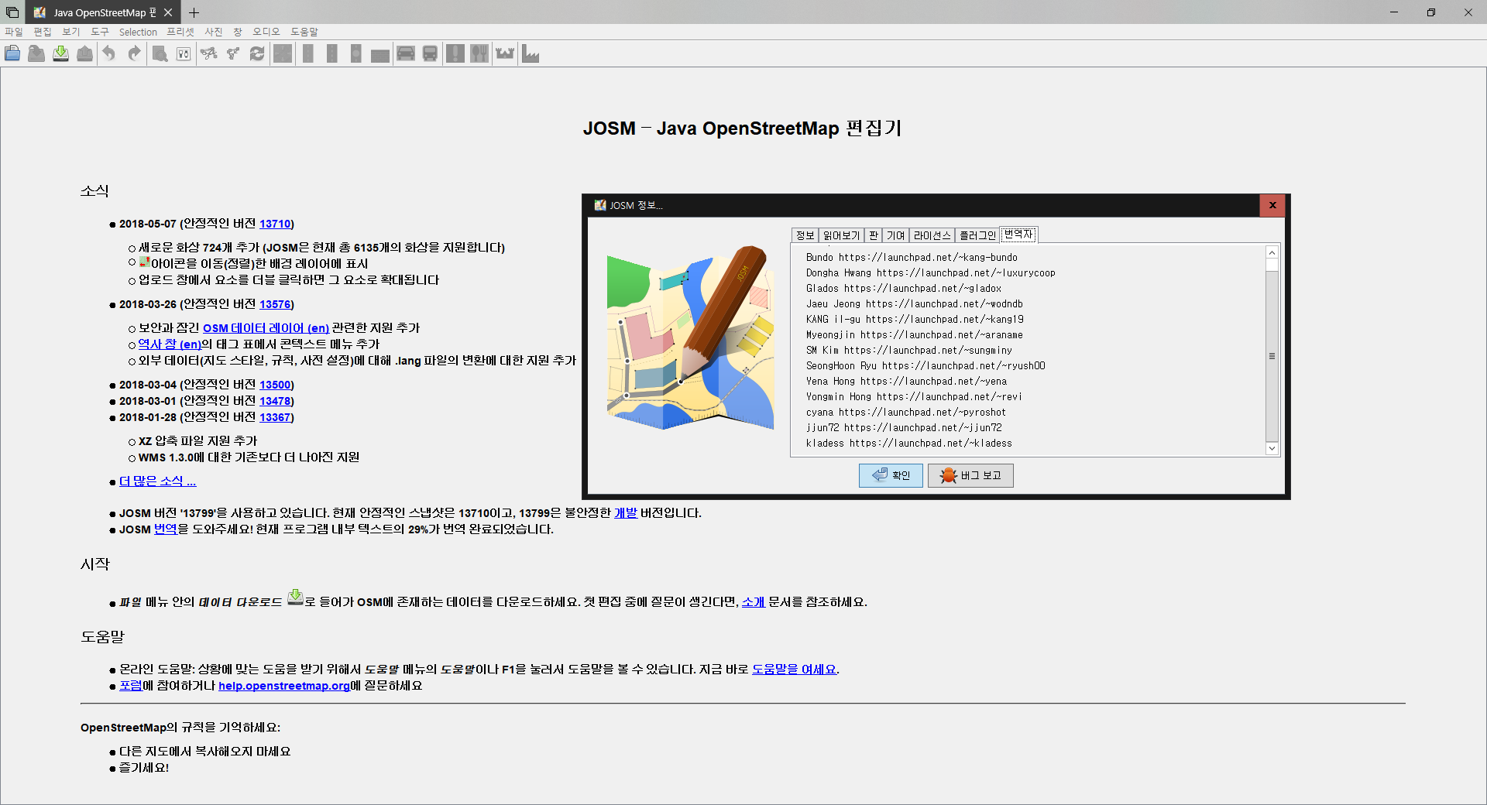Viewport: 1487px width, 805px height.
Task: Click the Redo arrow icon
Action: pos(134,53)
